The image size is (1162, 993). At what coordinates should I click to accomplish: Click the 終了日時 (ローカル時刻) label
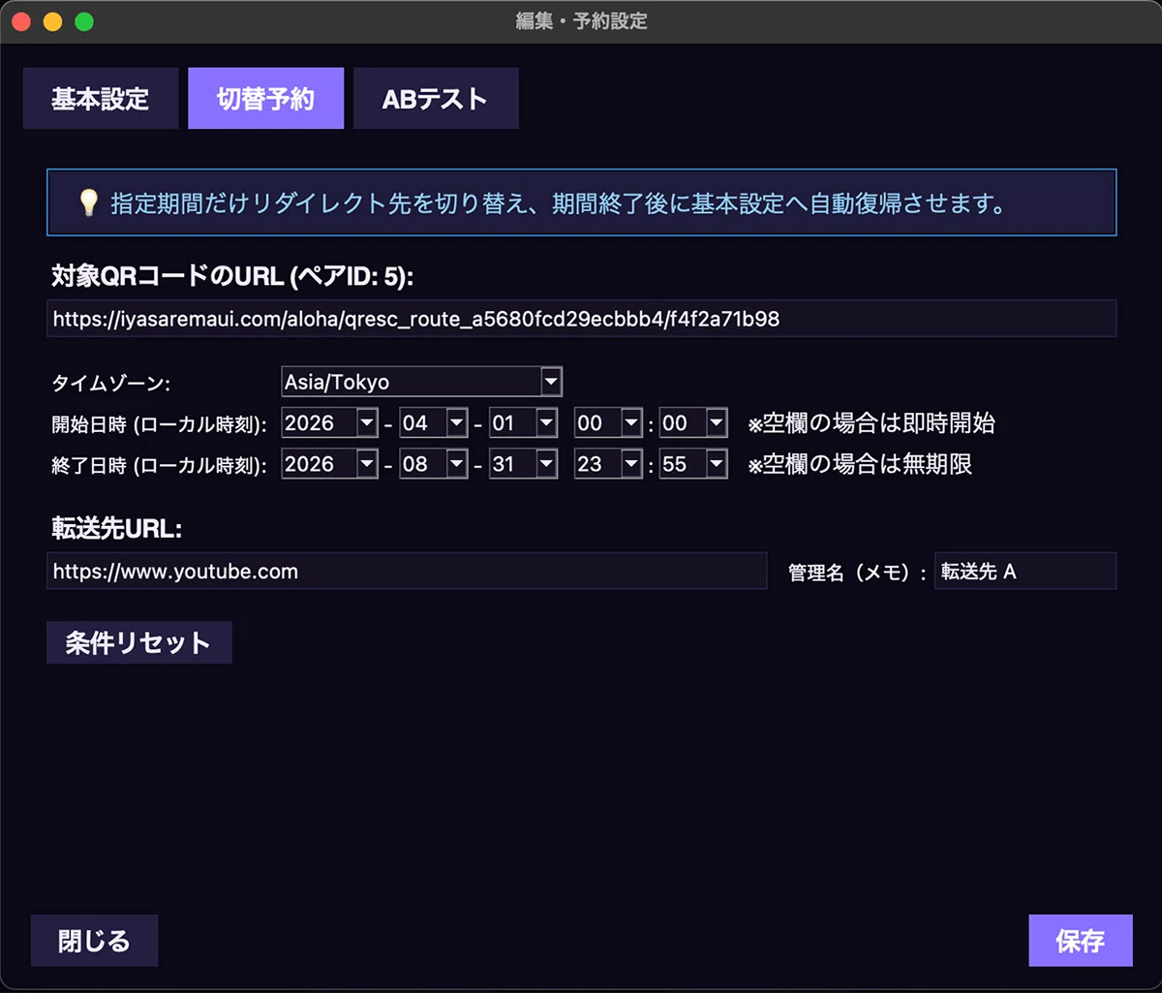point(159,465)
